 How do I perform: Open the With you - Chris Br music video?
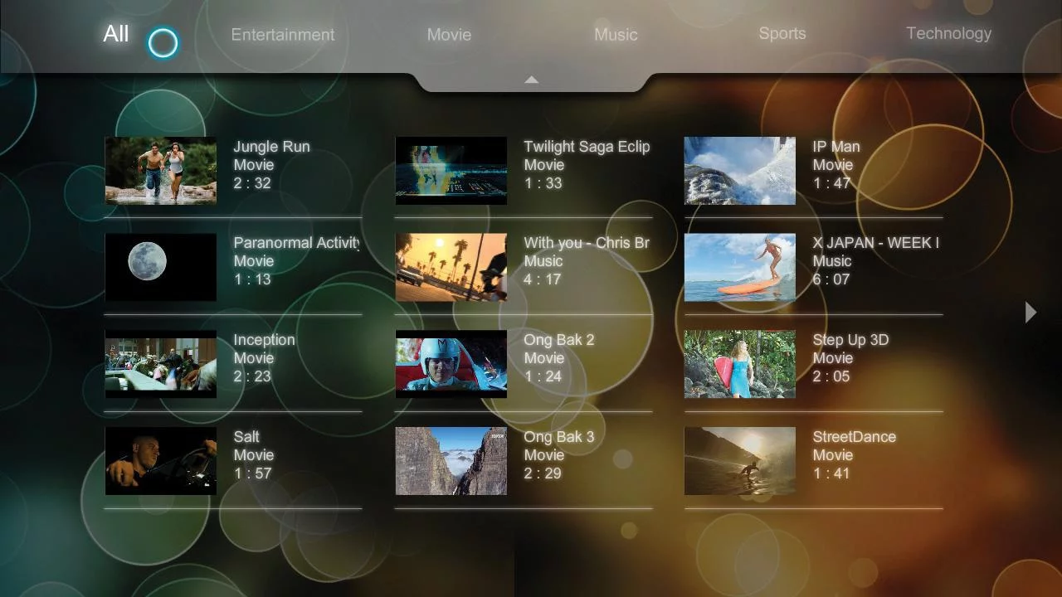click(451, 267)
